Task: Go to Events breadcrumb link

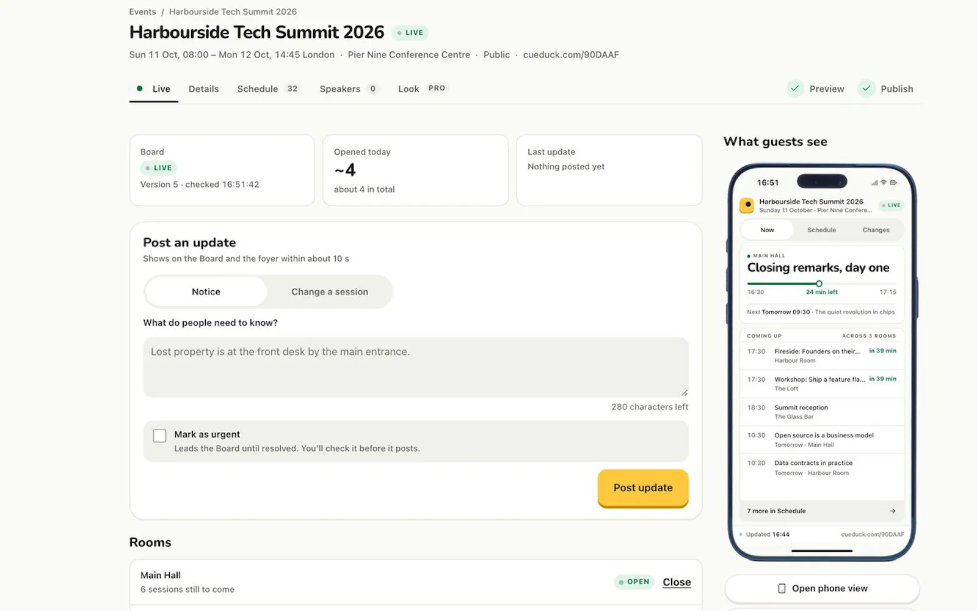Action: [x=142, y=12]
